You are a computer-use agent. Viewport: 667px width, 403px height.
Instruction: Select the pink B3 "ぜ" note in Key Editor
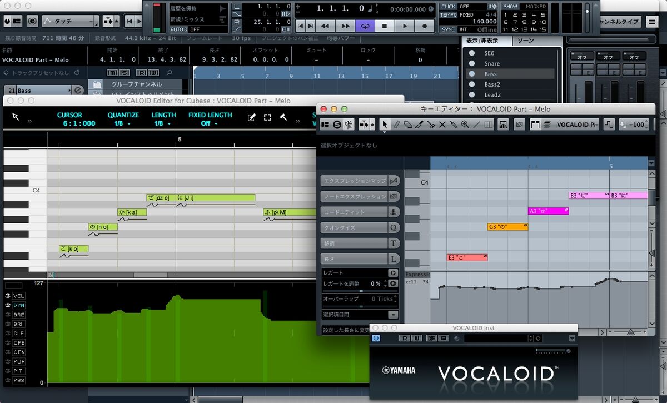pos(589,196)
